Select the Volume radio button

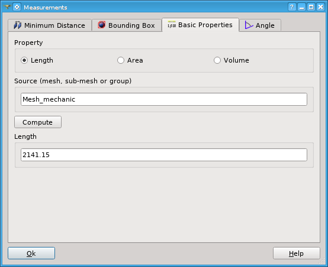pyautogui.click(x=217, y=60)
